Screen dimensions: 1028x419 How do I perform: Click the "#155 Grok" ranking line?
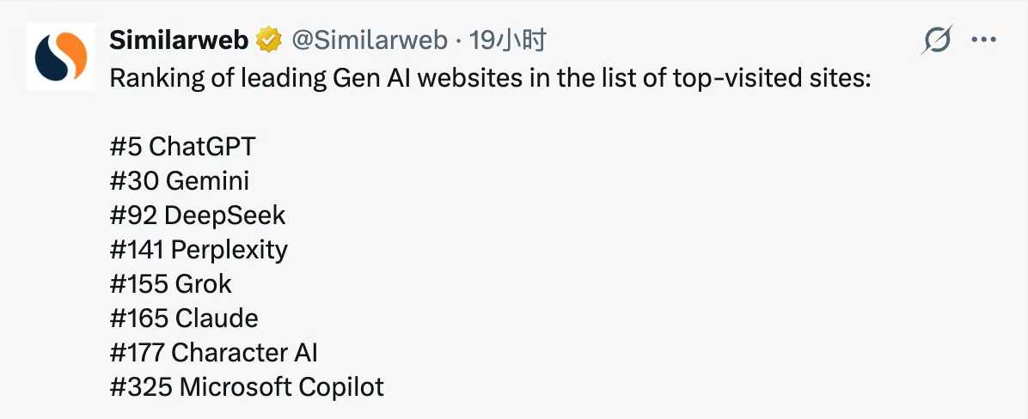(x=171, y=284)
